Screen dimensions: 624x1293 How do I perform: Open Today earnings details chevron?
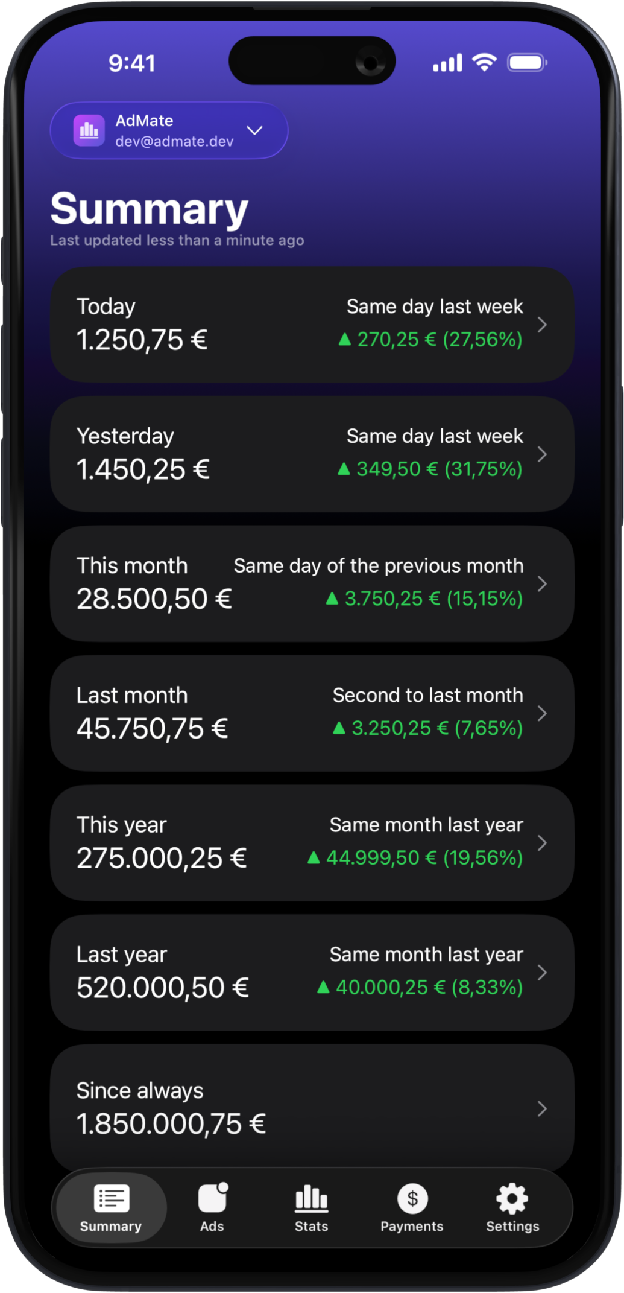click(542, 325)
